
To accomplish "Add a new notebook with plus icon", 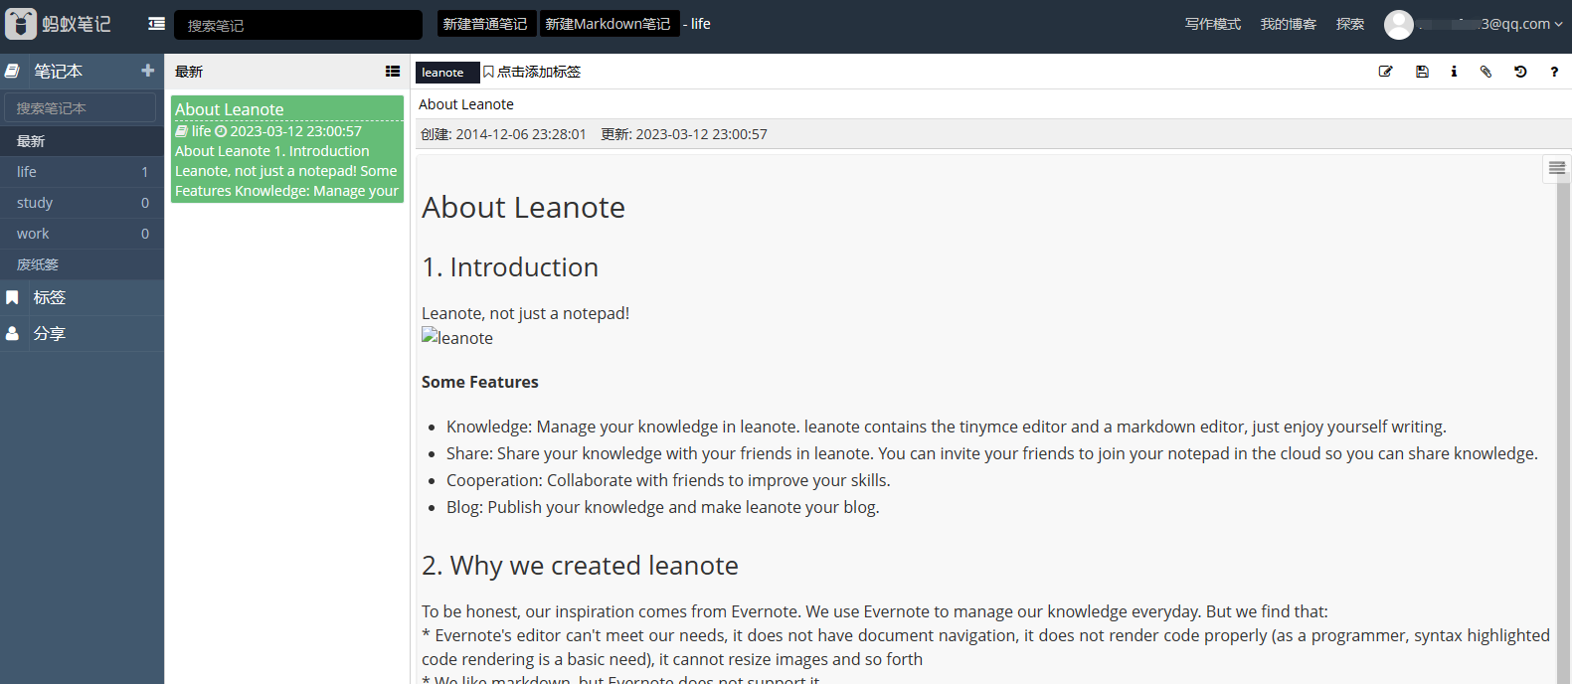I will tap(148, 71).
